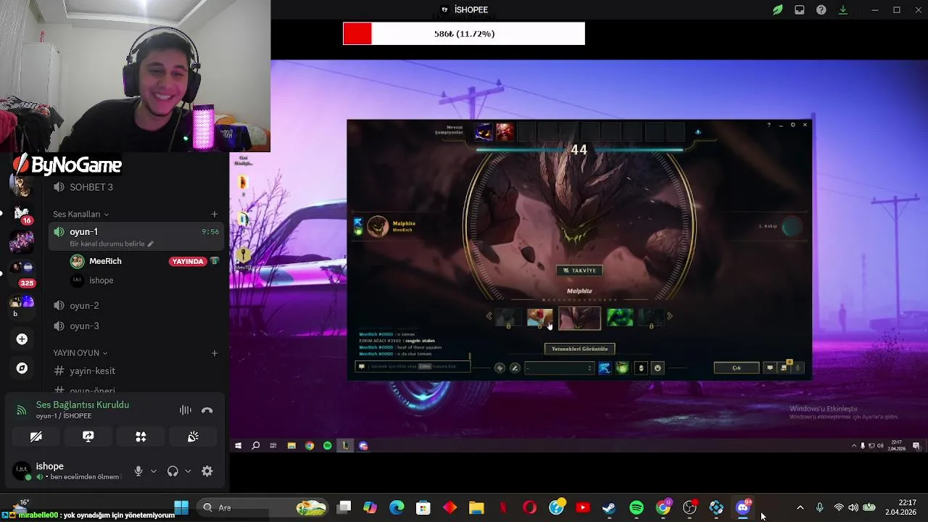
Task: Open Discord inbox icon
Action: click(x=800, y=10)
